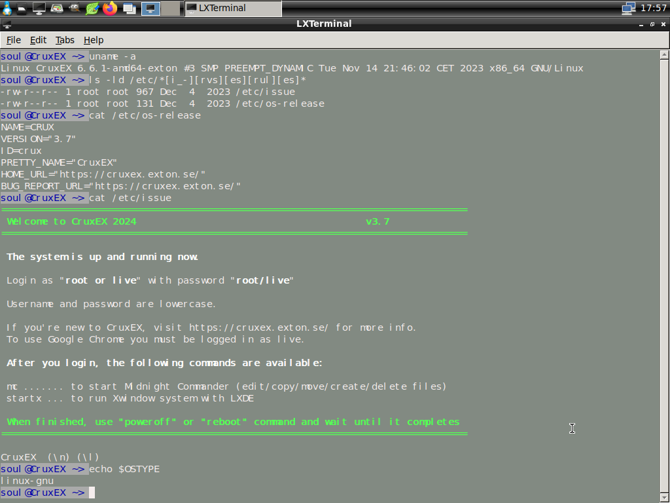Click the 'linux-gnu' output line
The image size is (670, 503).
(27, 481)
